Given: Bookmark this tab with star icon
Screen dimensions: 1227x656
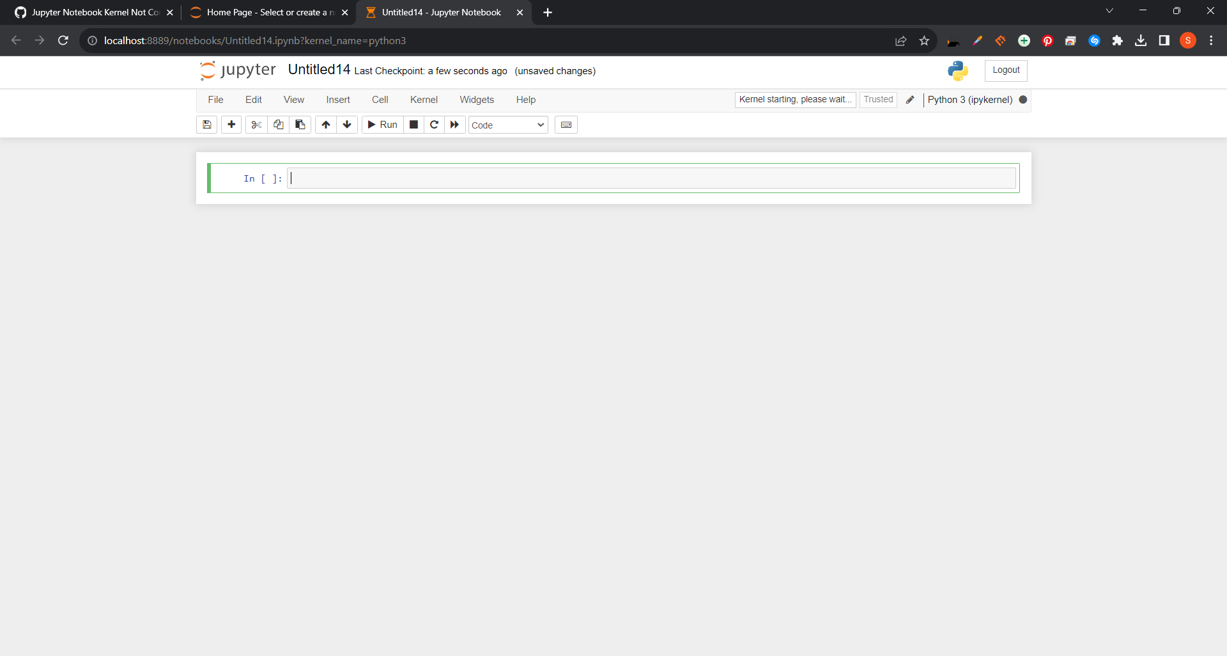Looking at the screenshot, I should tap(924, 40).
